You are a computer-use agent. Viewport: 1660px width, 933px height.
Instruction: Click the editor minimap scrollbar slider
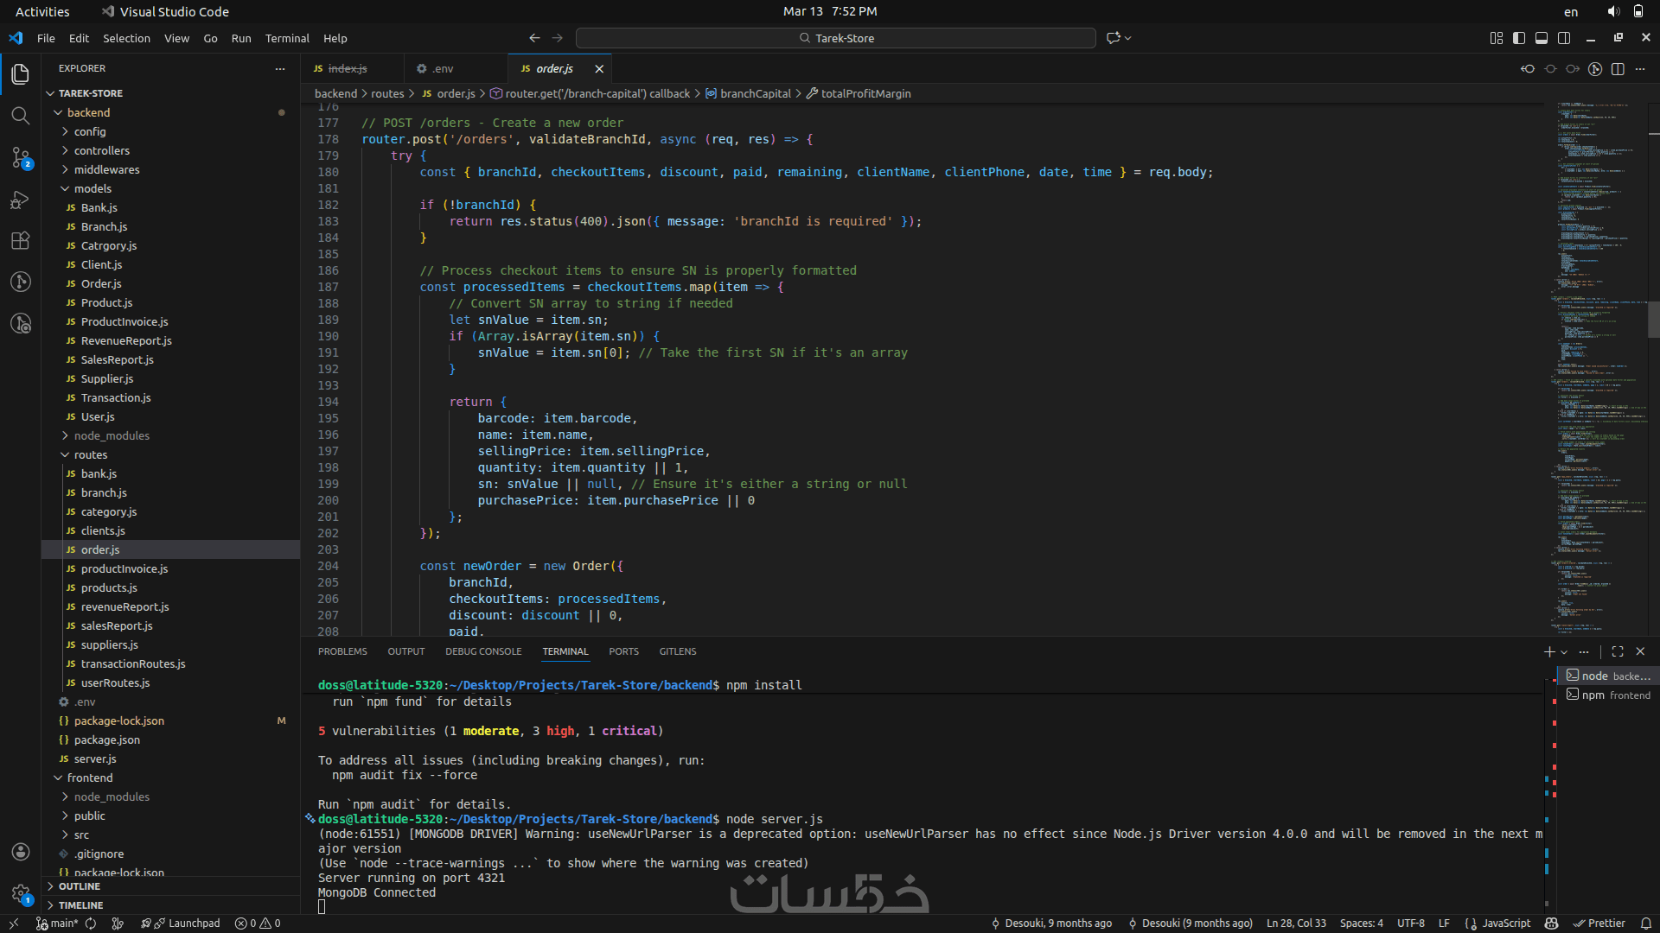(x=1653, y=320)
